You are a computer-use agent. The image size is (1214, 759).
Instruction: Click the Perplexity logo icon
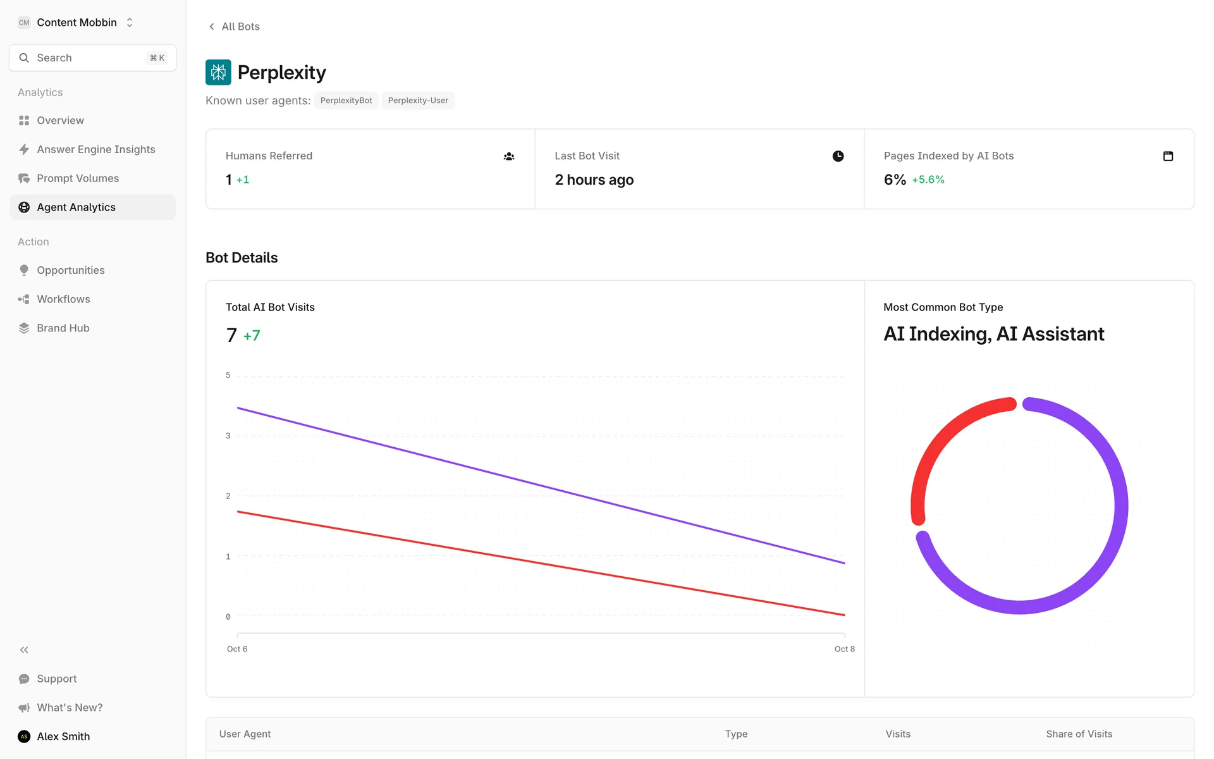point(218,72)
